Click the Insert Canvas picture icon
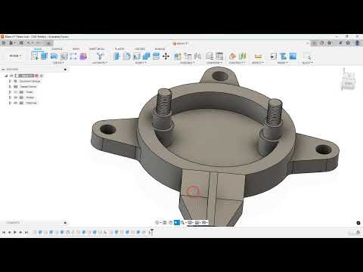Image resolution: width=363 pixels, height=272 pixels. (293, 56)
